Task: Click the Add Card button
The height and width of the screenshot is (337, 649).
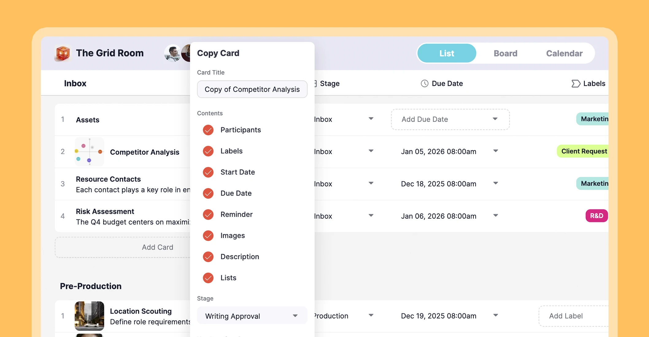Action: coord(157,247)
